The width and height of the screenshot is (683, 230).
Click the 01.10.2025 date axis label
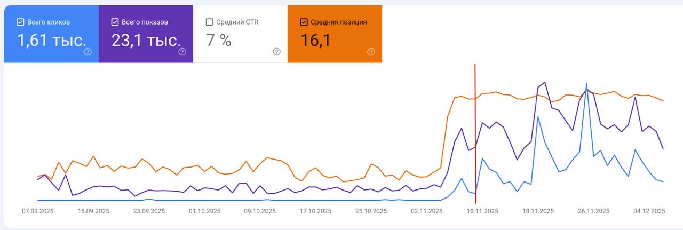point(204,211)
